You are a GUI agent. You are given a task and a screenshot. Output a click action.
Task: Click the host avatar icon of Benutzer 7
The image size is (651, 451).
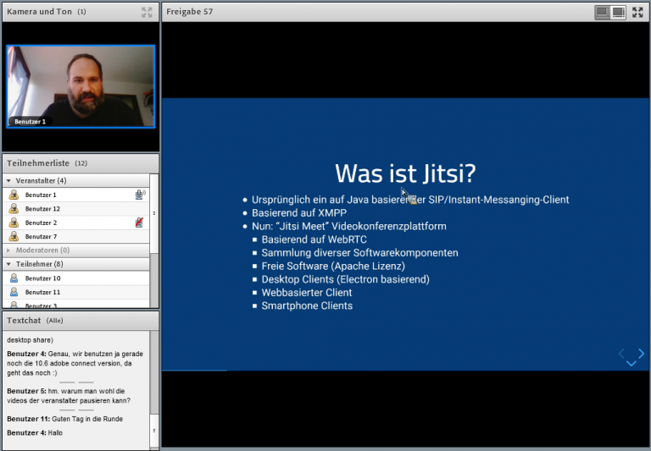click(x=14, y=236)
